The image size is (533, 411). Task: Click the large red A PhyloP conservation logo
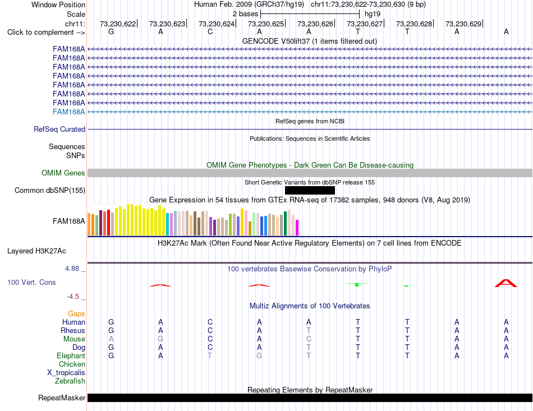pos(506,283)
